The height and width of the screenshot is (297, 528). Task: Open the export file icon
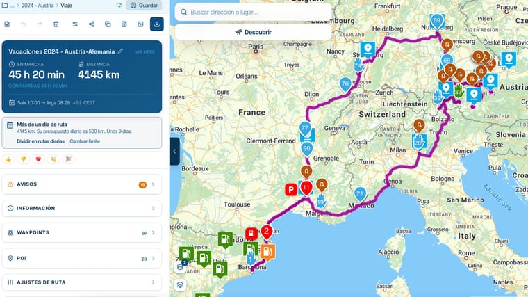point(124,24)
